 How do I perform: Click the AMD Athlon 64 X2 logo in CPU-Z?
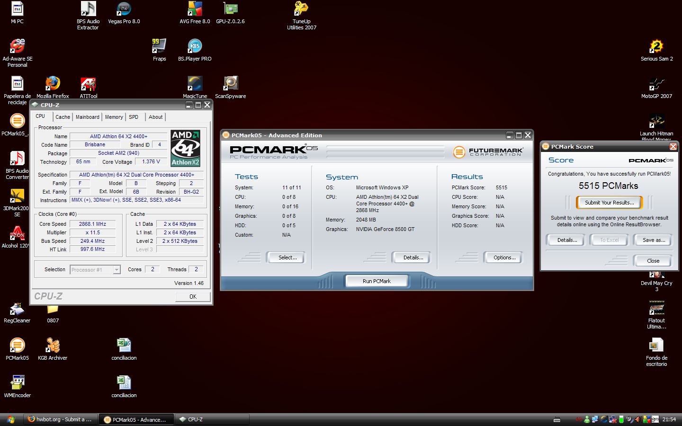pyautogui.click(x=185, y=148)
